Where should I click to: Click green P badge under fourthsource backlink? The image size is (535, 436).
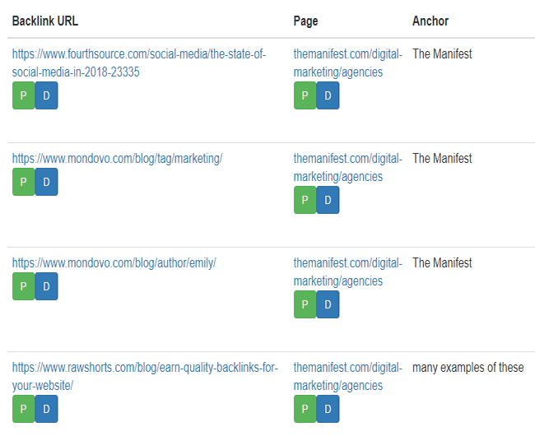point(24,95)
